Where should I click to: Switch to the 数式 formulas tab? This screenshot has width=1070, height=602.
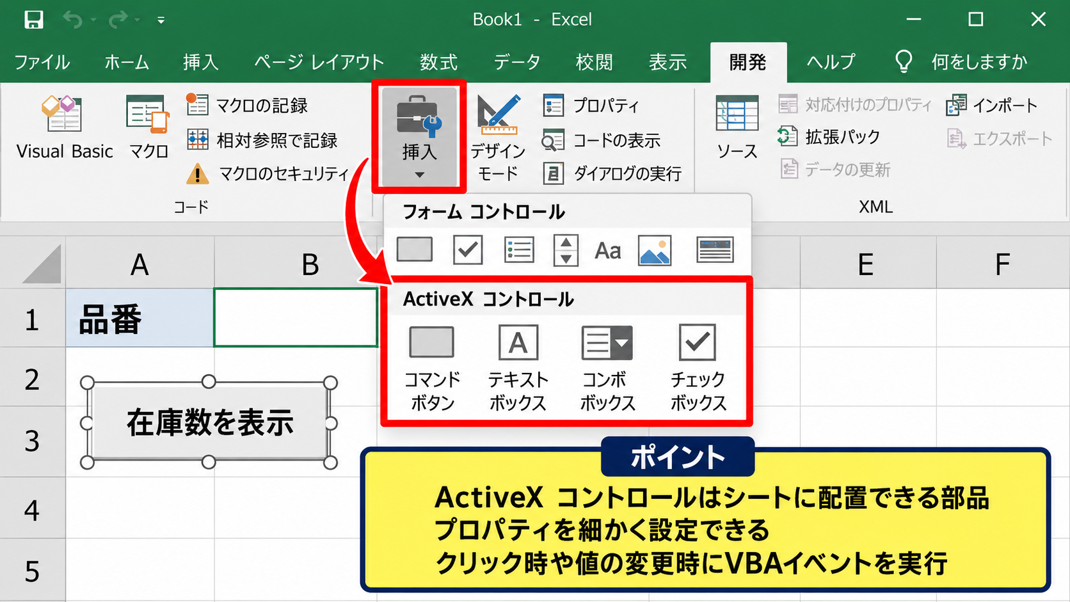pyautogui.click(x=438, y=62)
